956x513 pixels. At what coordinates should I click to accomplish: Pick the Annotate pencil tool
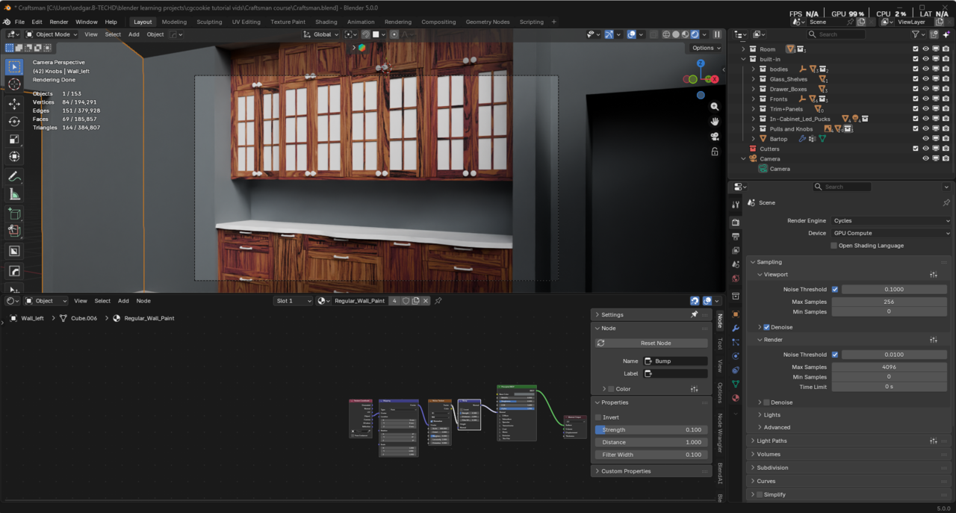[14, 177]
